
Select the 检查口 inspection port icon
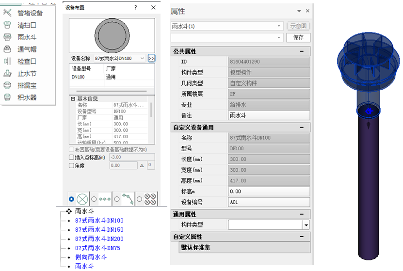[7, 61]
